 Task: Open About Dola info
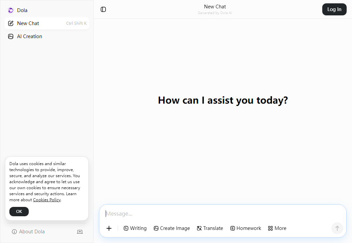pos(28,232)
